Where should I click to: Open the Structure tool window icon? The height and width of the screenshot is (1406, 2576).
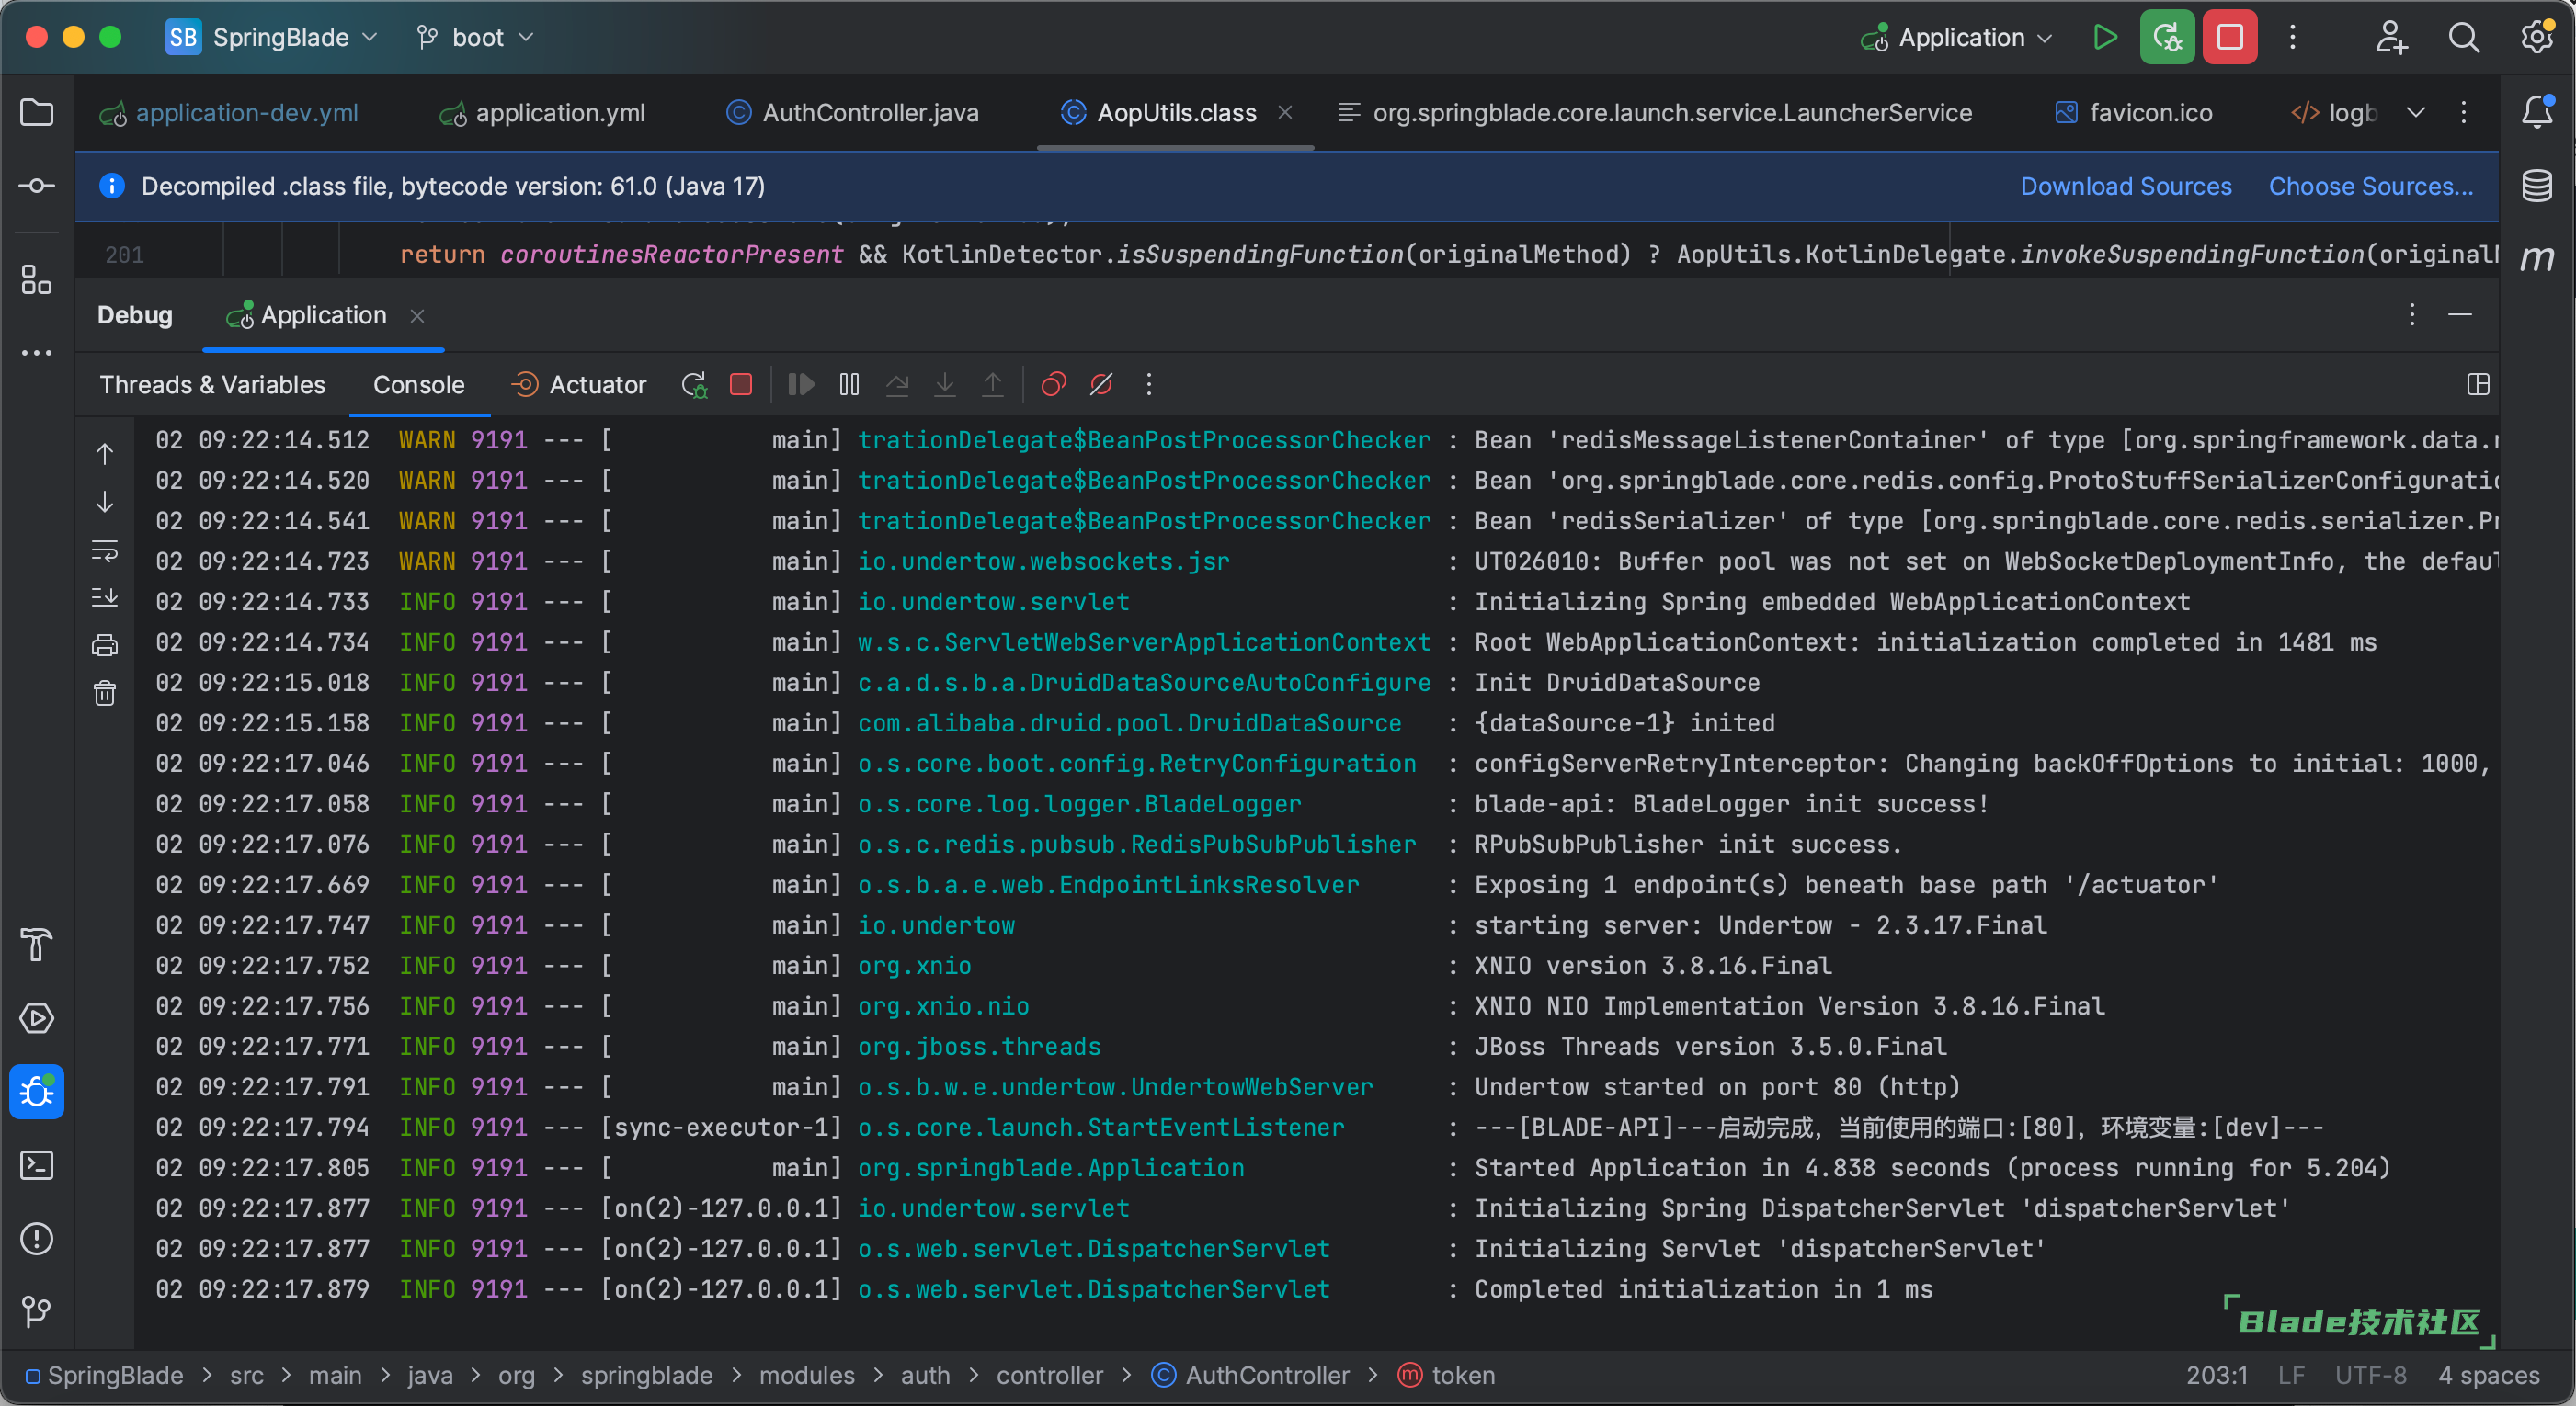pos(37,279)
